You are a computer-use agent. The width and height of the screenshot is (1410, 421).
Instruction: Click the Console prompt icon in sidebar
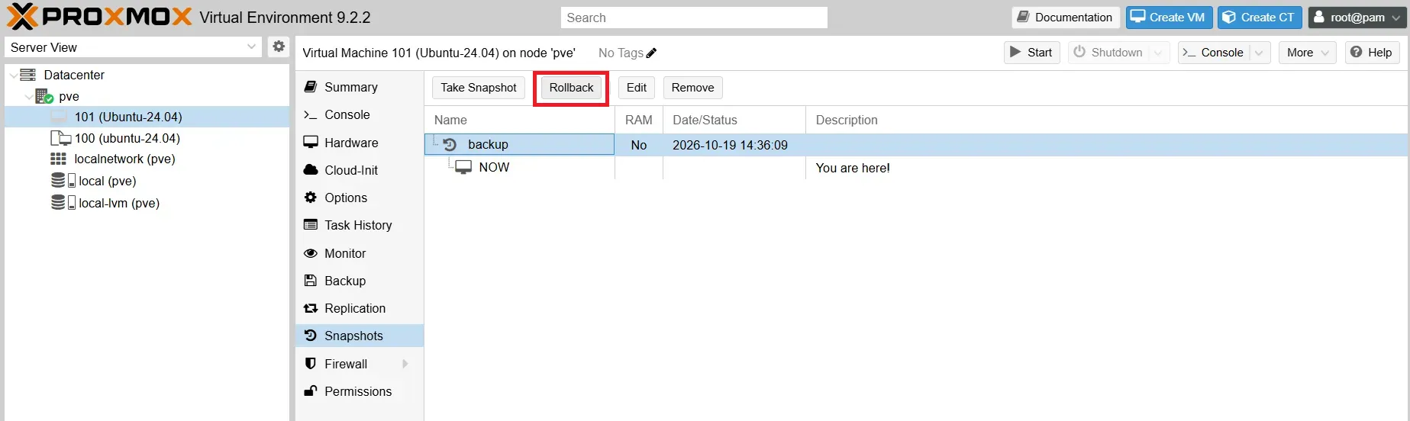coord(311,114)
